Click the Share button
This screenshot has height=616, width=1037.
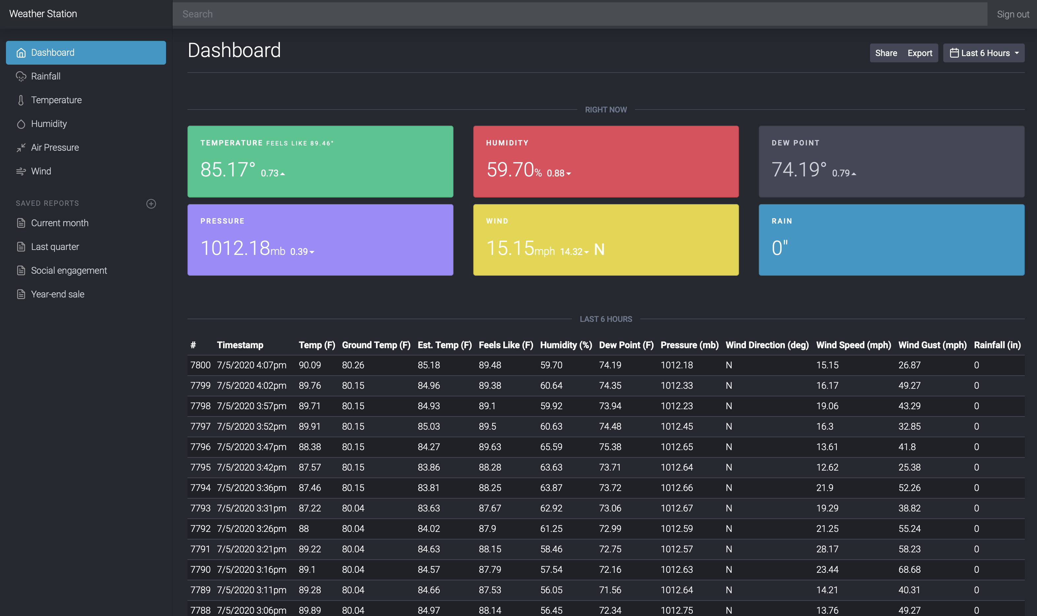tap(886, 53)
